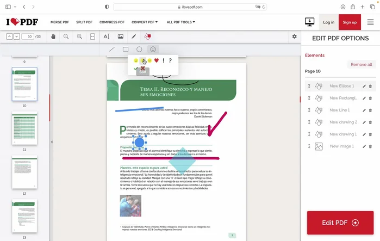Fit page width using the toolbar icon

92,36
